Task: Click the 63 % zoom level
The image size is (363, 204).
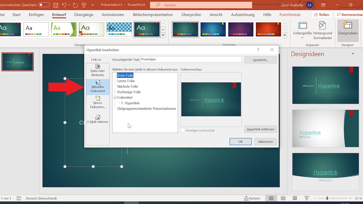Action: 358,198
